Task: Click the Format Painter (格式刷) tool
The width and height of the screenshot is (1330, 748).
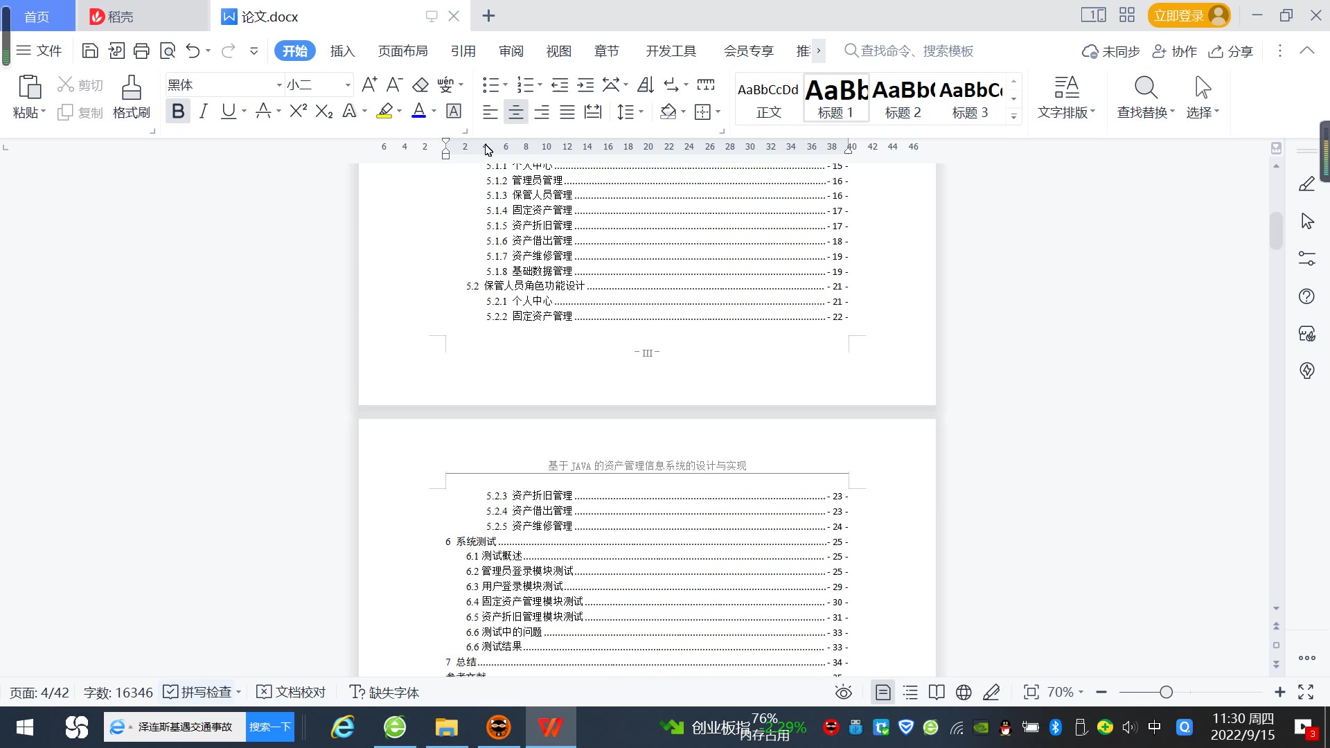Action: (x=131, y=97)
